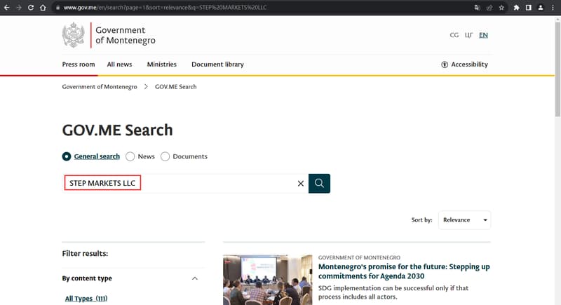Viewport: 561px width, 305px height.
Task: Click Government of Montenegro breadcrumb
Action: click(100, 86)
